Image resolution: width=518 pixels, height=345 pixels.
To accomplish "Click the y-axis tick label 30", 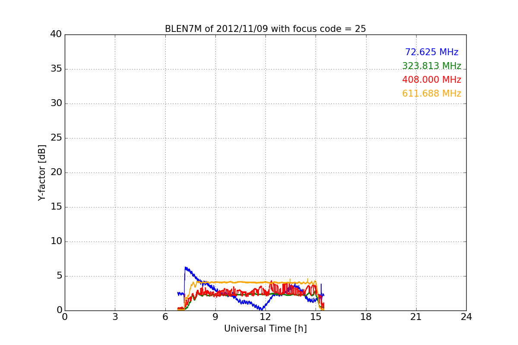I will pyautogui.click(x=56, y=103).
